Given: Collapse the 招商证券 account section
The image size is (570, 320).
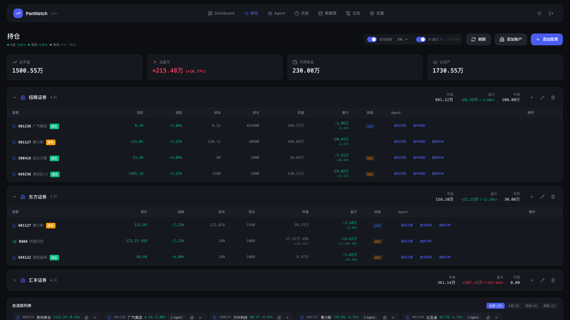Looking at the screenshot, I should pos(14,97).
